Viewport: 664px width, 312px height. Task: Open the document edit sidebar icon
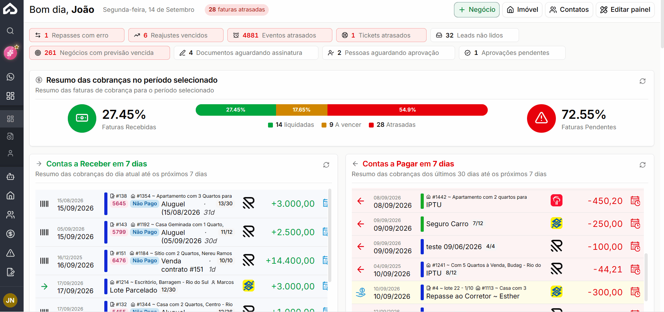10,272
